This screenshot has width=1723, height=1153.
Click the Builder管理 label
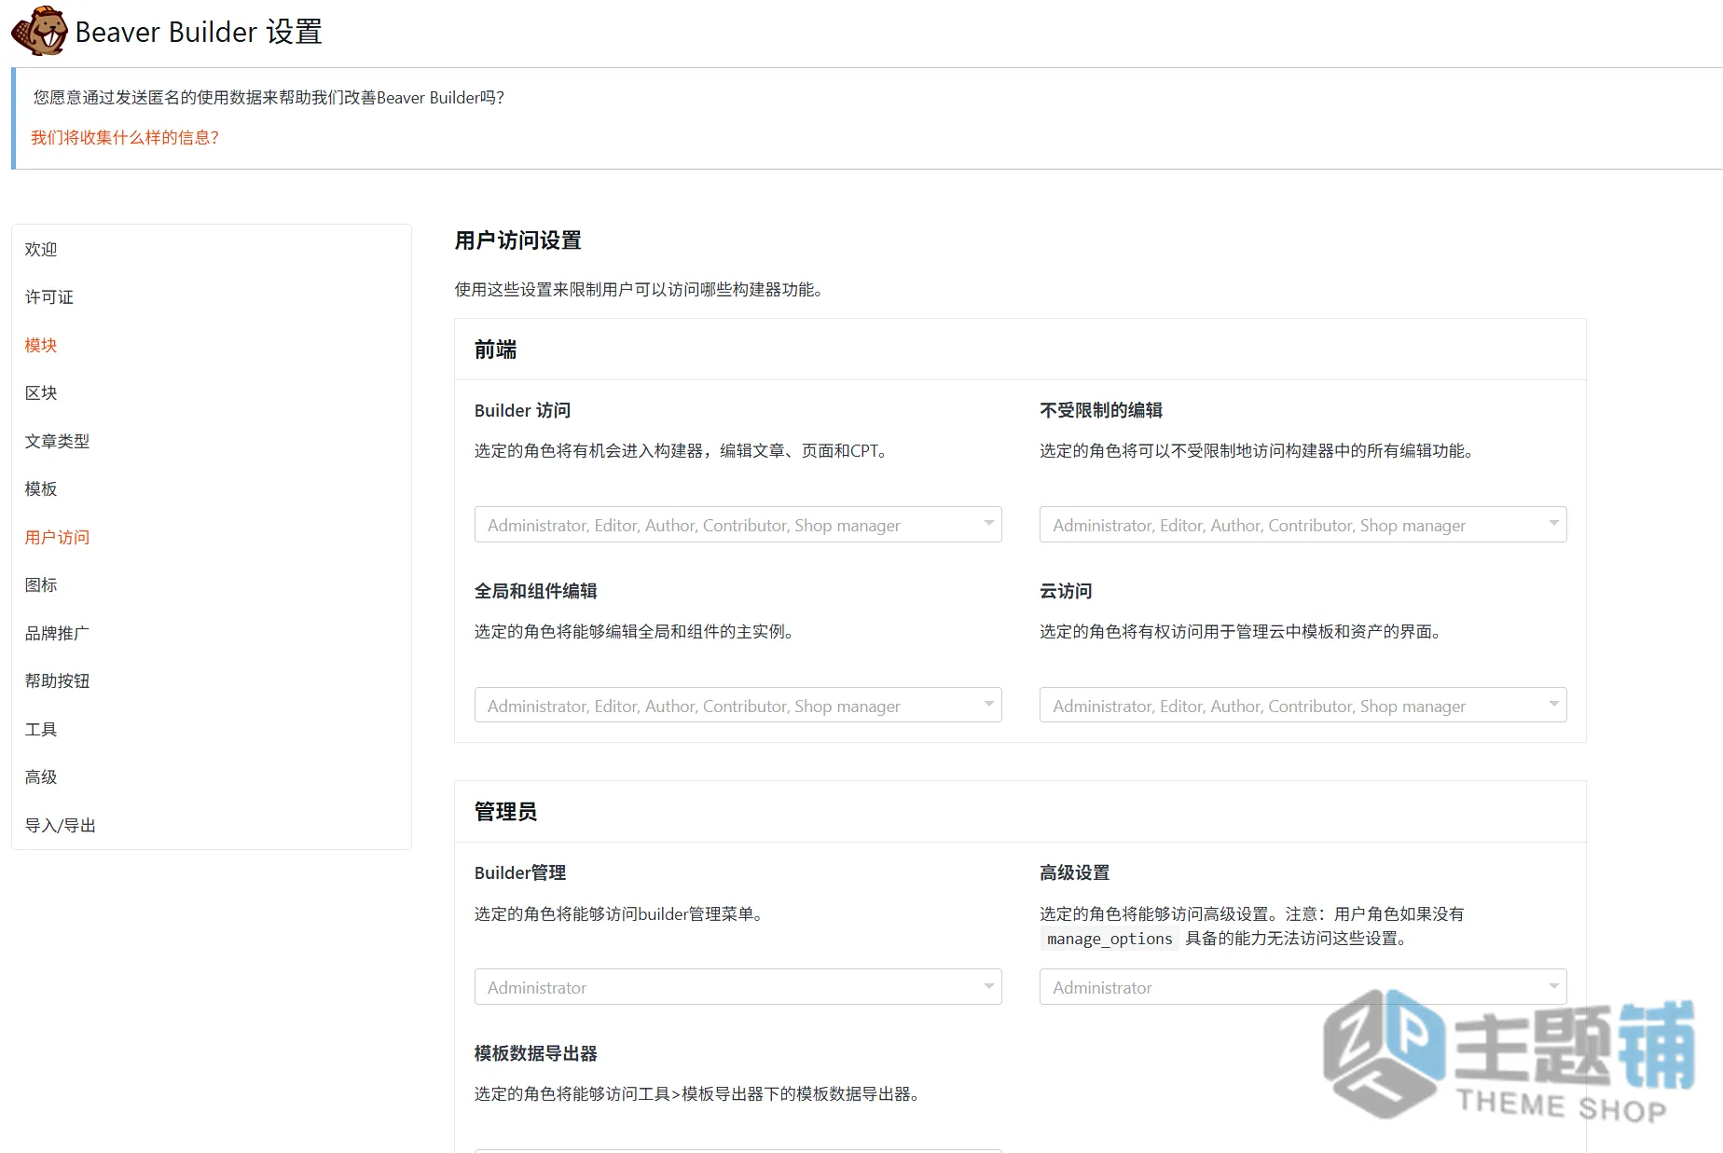[520, 872]
